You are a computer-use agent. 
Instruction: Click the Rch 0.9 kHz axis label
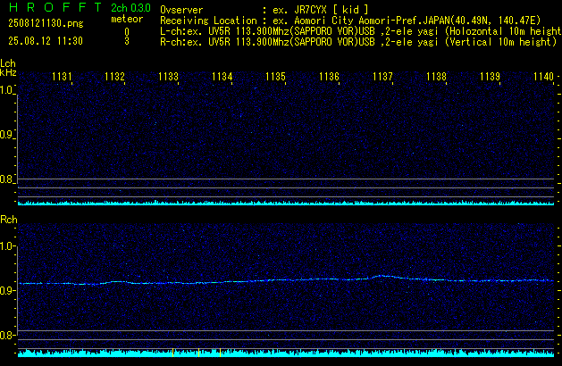tap(6, 290)
